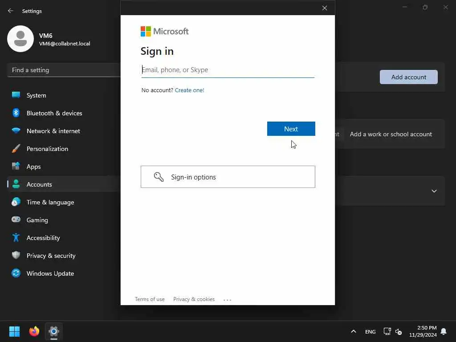The width and height of the screenshot is (456, 342).
Task: Open the Windows Start menu
Action: 14,331
